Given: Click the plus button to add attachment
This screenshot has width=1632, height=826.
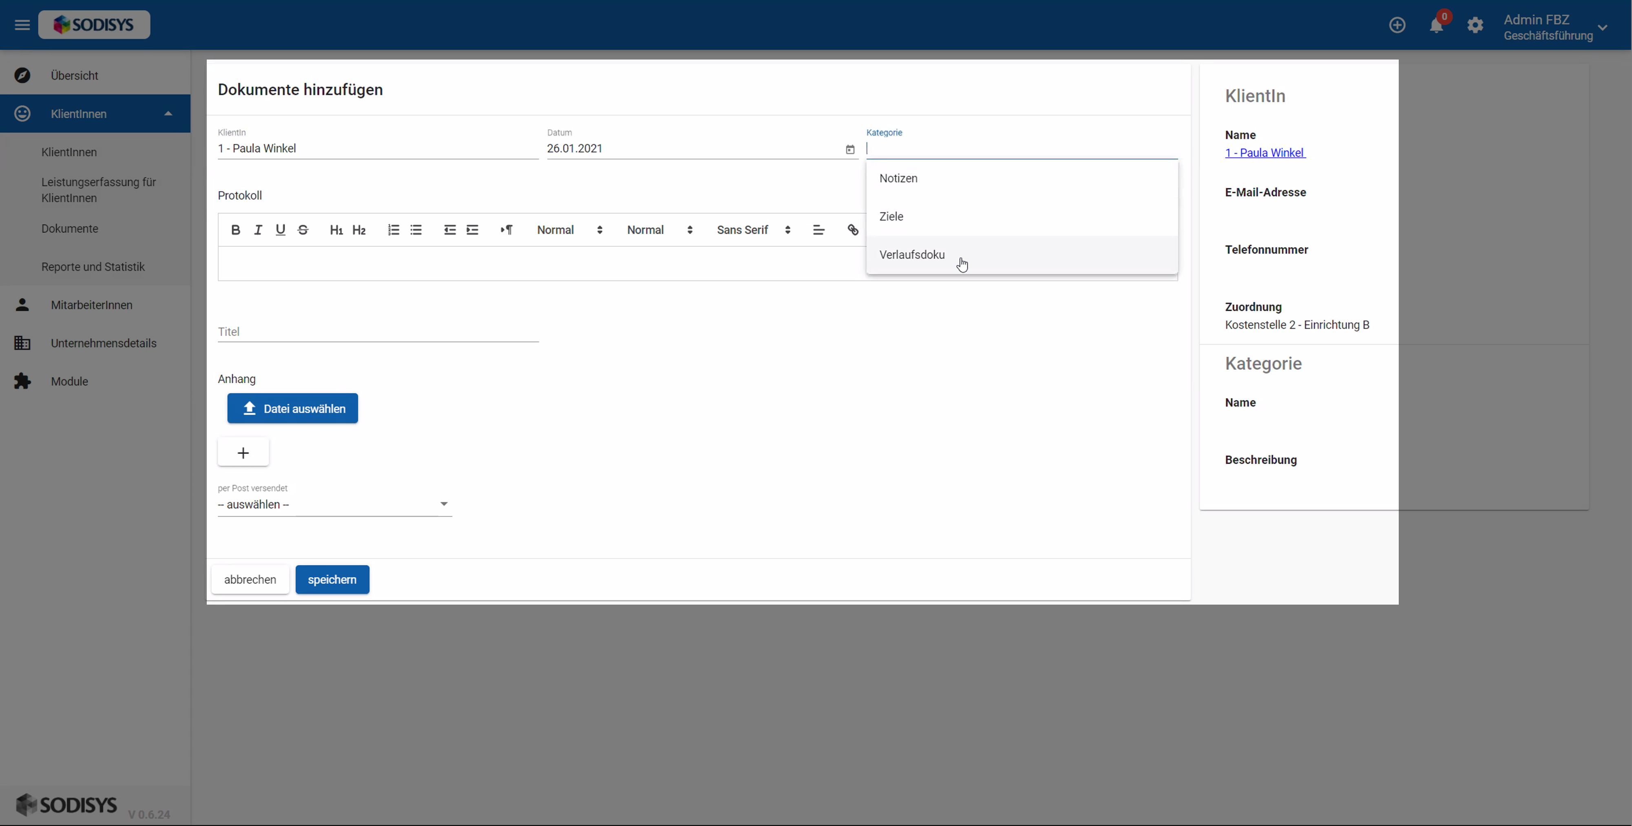Looking at the screenshot, I should [243, 452].
